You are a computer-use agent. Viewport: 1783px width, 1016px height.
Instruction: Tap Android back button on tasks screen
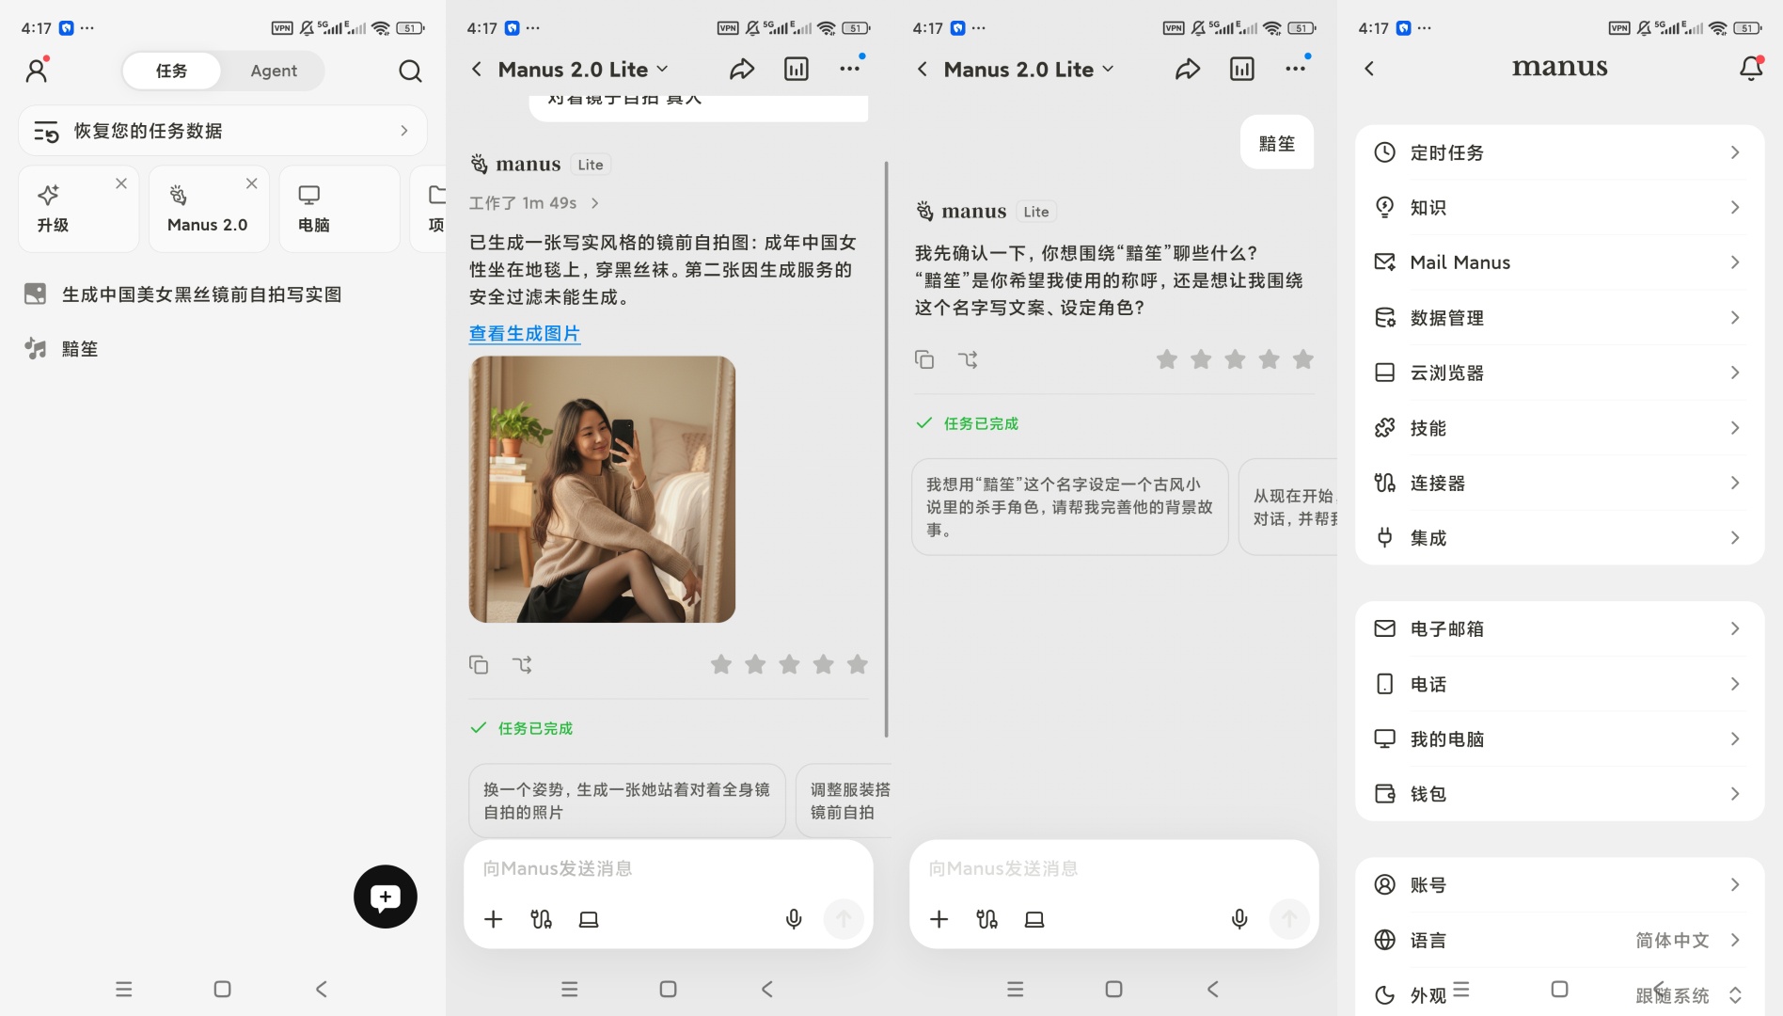click(322, 989)
